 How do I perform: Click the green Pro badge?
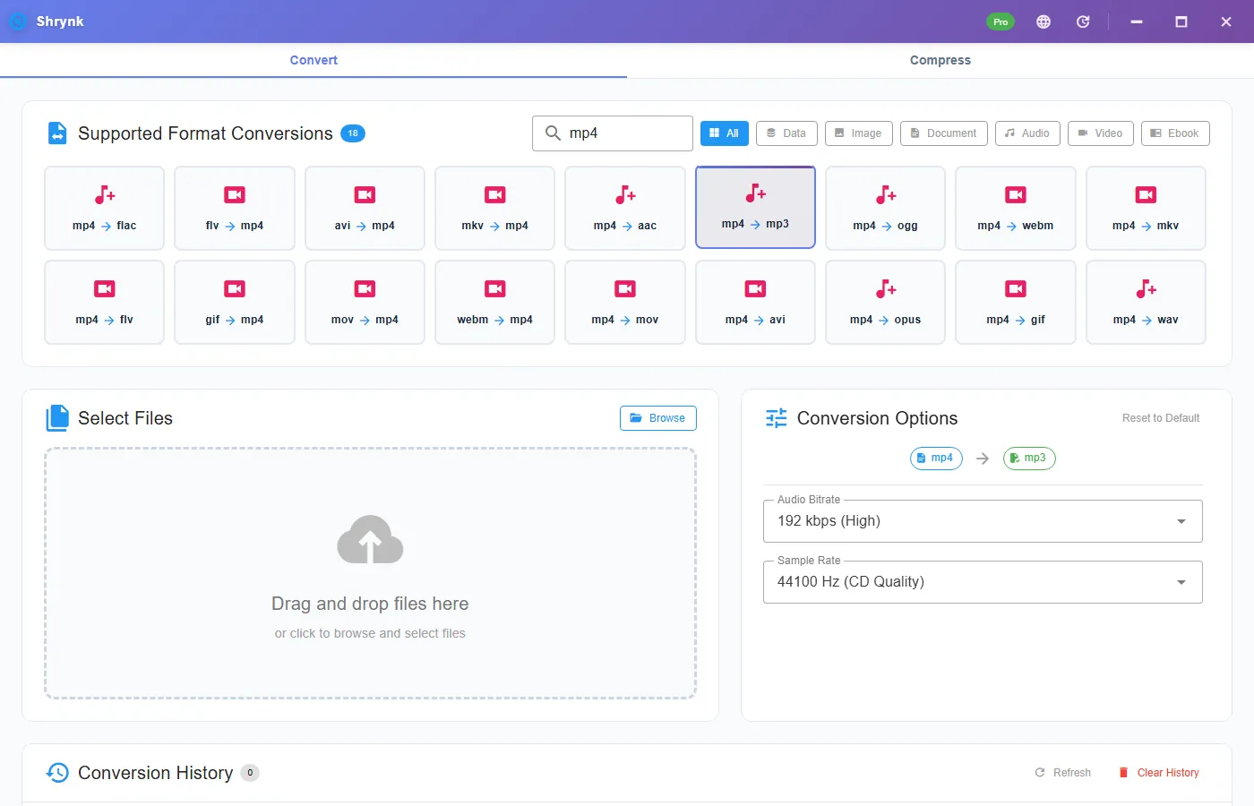click(x=1001, y=21)
